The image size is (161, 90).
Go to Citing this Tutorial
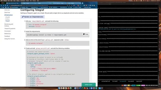(10, 39)
